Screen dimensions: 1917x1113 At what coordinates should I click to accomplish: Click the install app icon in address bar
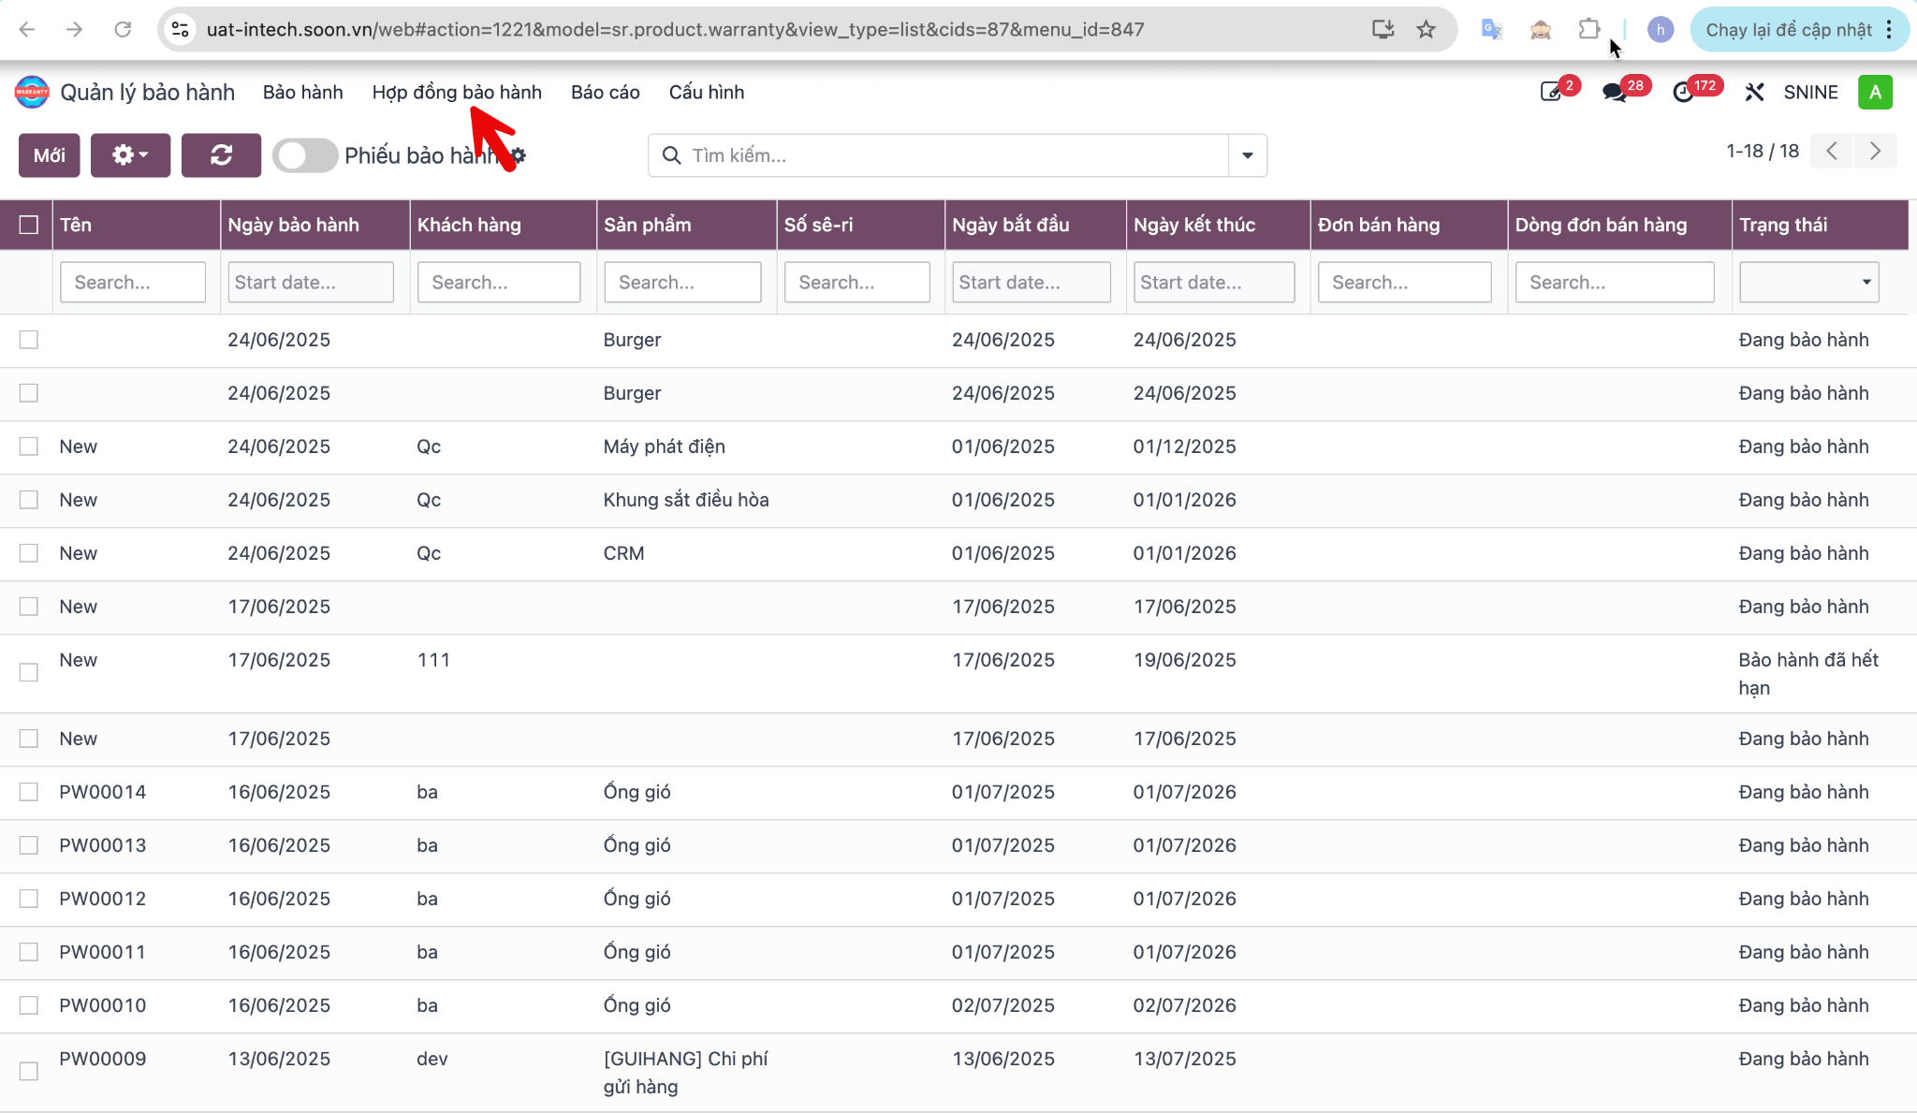click(1383, 29)
